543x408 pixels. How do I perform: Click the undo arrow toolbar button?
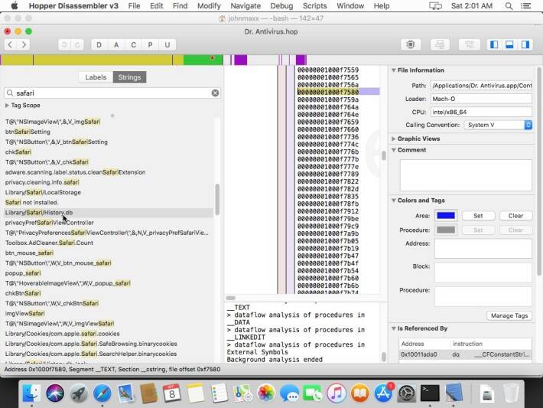coord(64,44)
